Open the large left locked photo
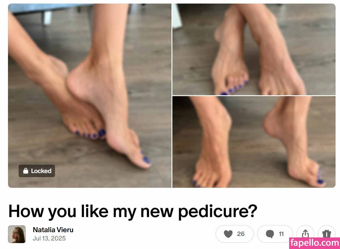The image size is (340, 249). tap(90, 96)
